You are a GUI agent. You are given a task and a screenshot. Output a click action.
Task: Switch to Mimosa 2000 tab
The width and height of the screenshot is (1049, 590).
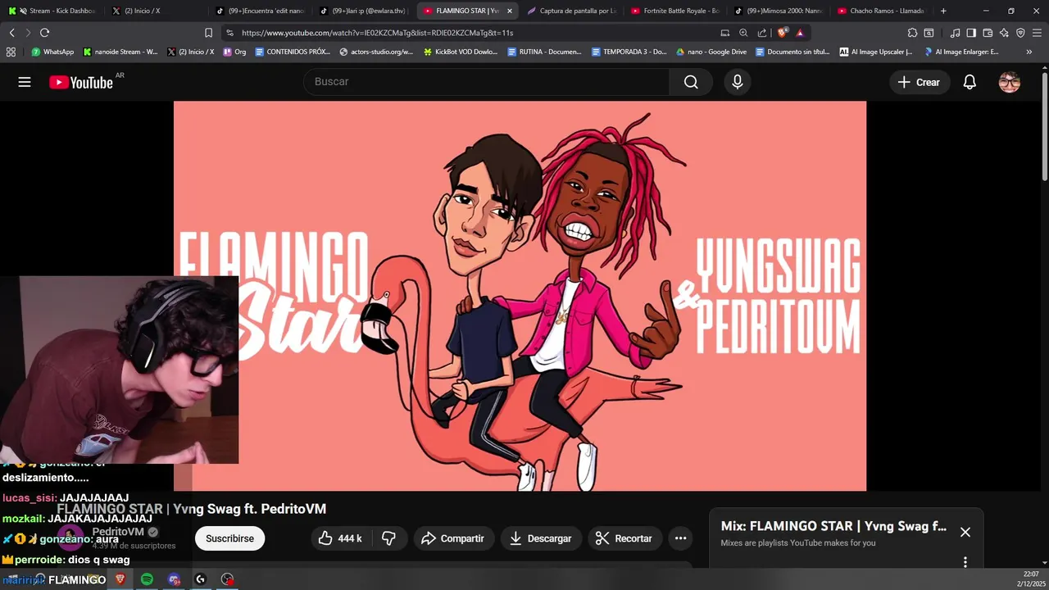click(779, 11)
